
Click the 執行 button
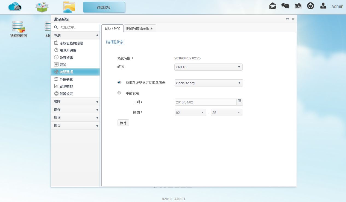(x=123, y=123)
